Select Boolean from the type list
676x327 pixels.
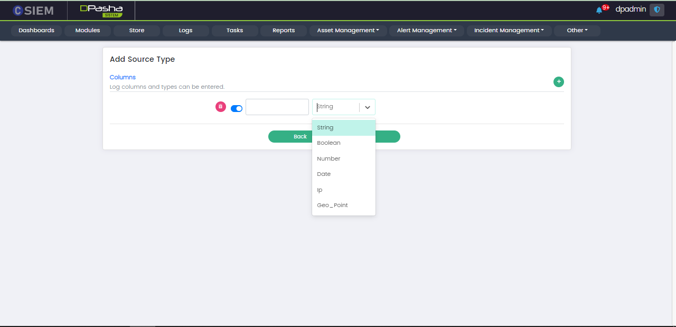coord(328,143)
